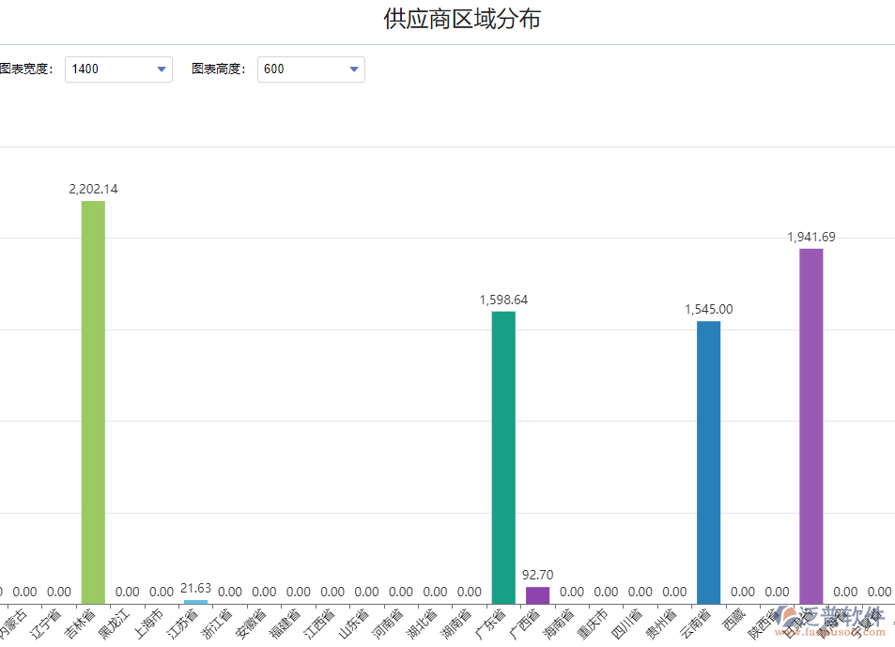The image size is (895, 647).
Task: Select the tall purple bar labeled 1,941.69
Action: (810, 425)
